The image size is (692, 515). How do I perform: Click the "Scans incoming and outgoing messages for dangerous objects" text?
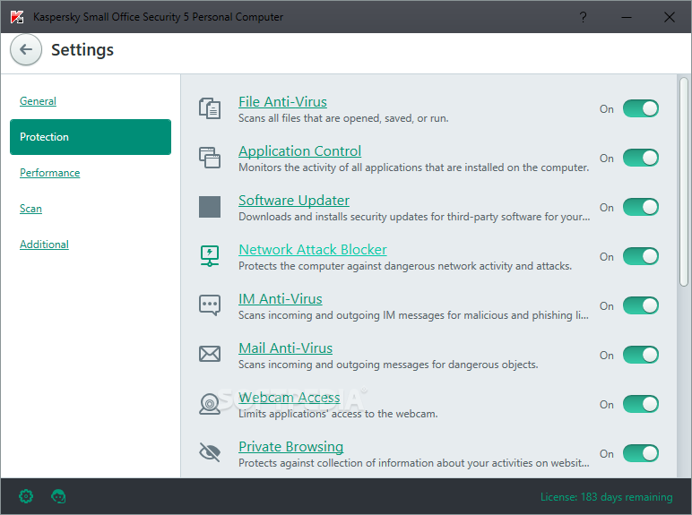tap(388, 365)
